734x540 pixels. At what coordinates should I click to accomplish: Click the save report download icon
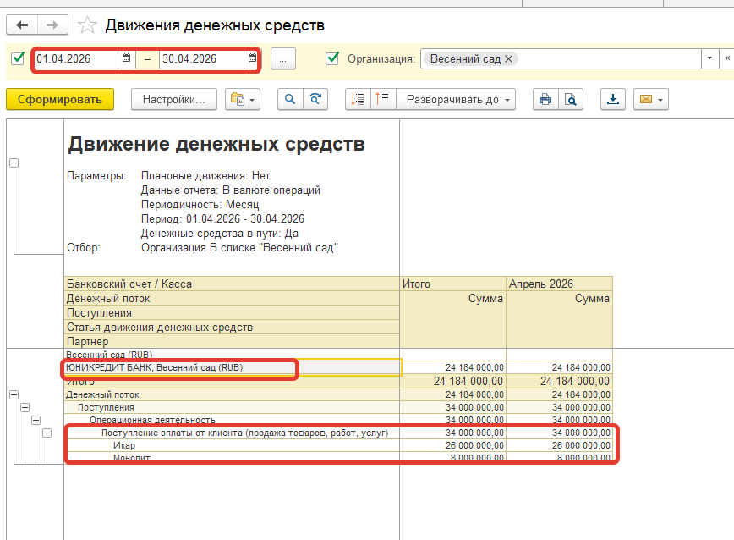(613, 99)
